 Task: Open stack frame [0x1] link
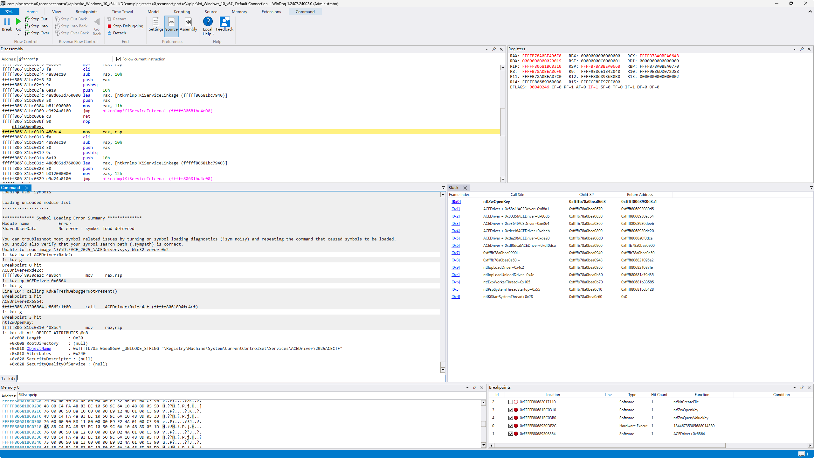click(x=456, y=209)
